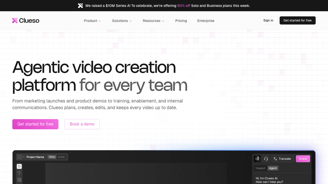Open the user avatar in the editor panel
Screen dimensions: 328x184
pos(257,159)
